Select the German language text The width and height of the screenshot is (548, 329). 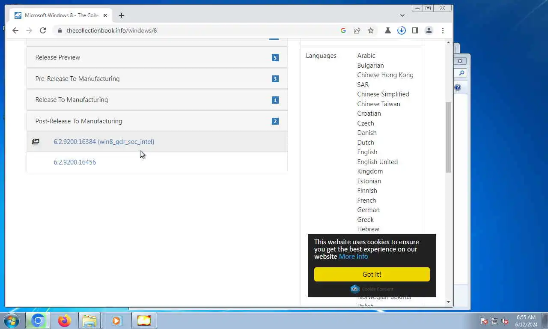(x=369, y=210)
